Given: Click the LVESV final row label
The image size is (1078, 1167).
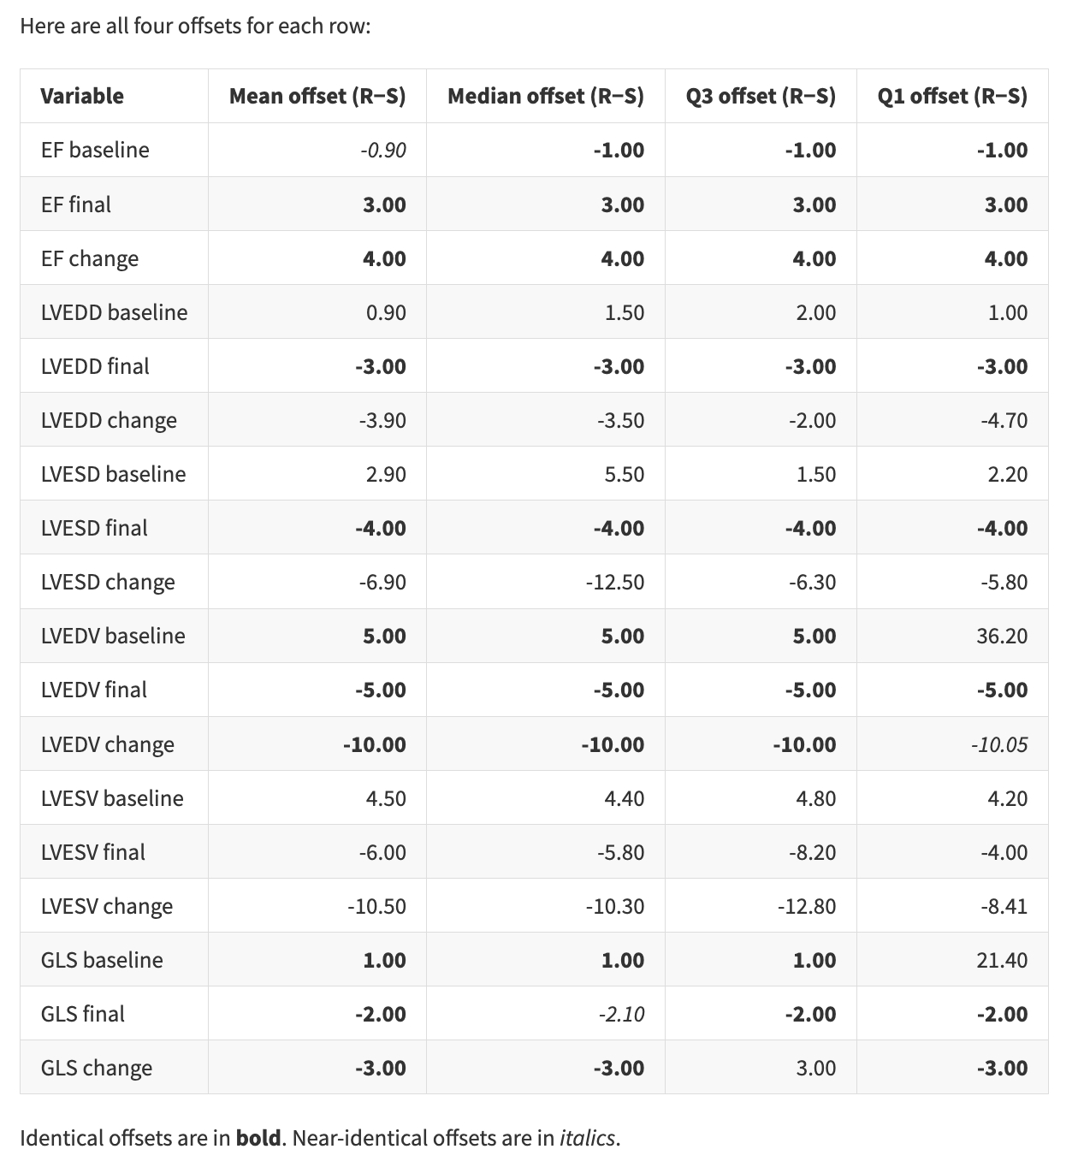Looking at the screenshot, I should click(x=93, y=852).
